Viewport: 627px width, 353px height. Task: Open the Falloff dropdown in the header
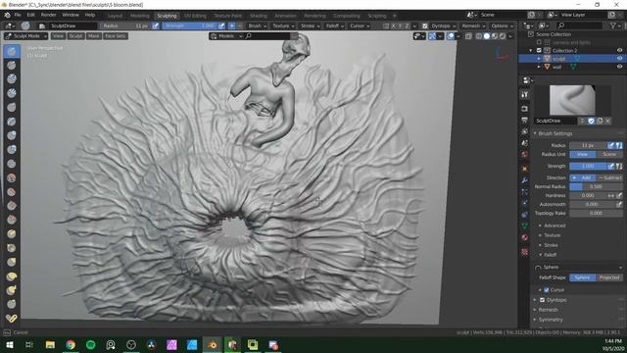click(334, 25)
